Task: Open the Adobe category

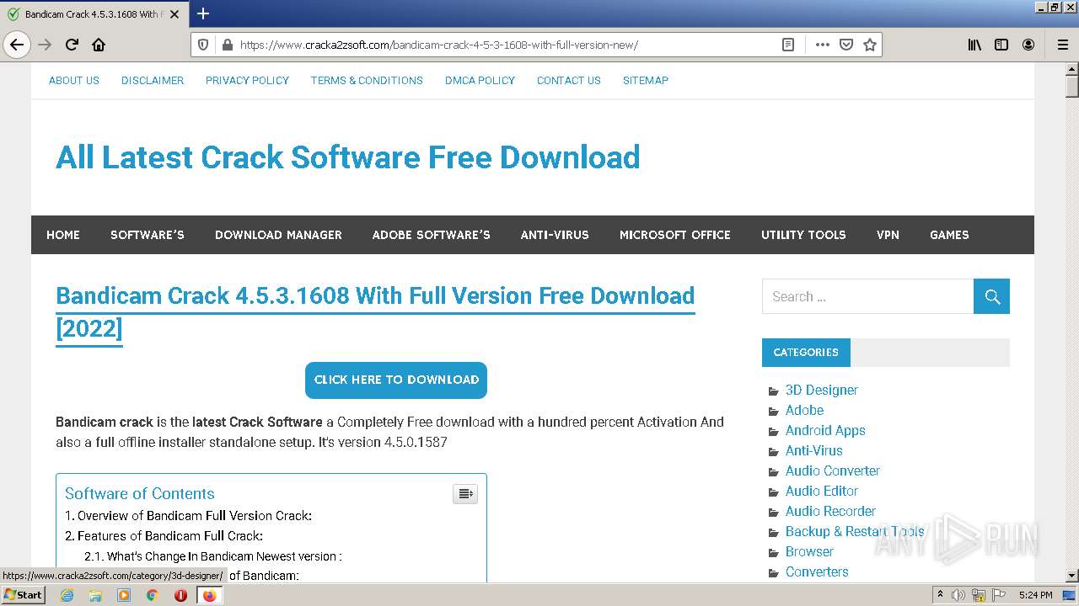Action: point(805,410)
